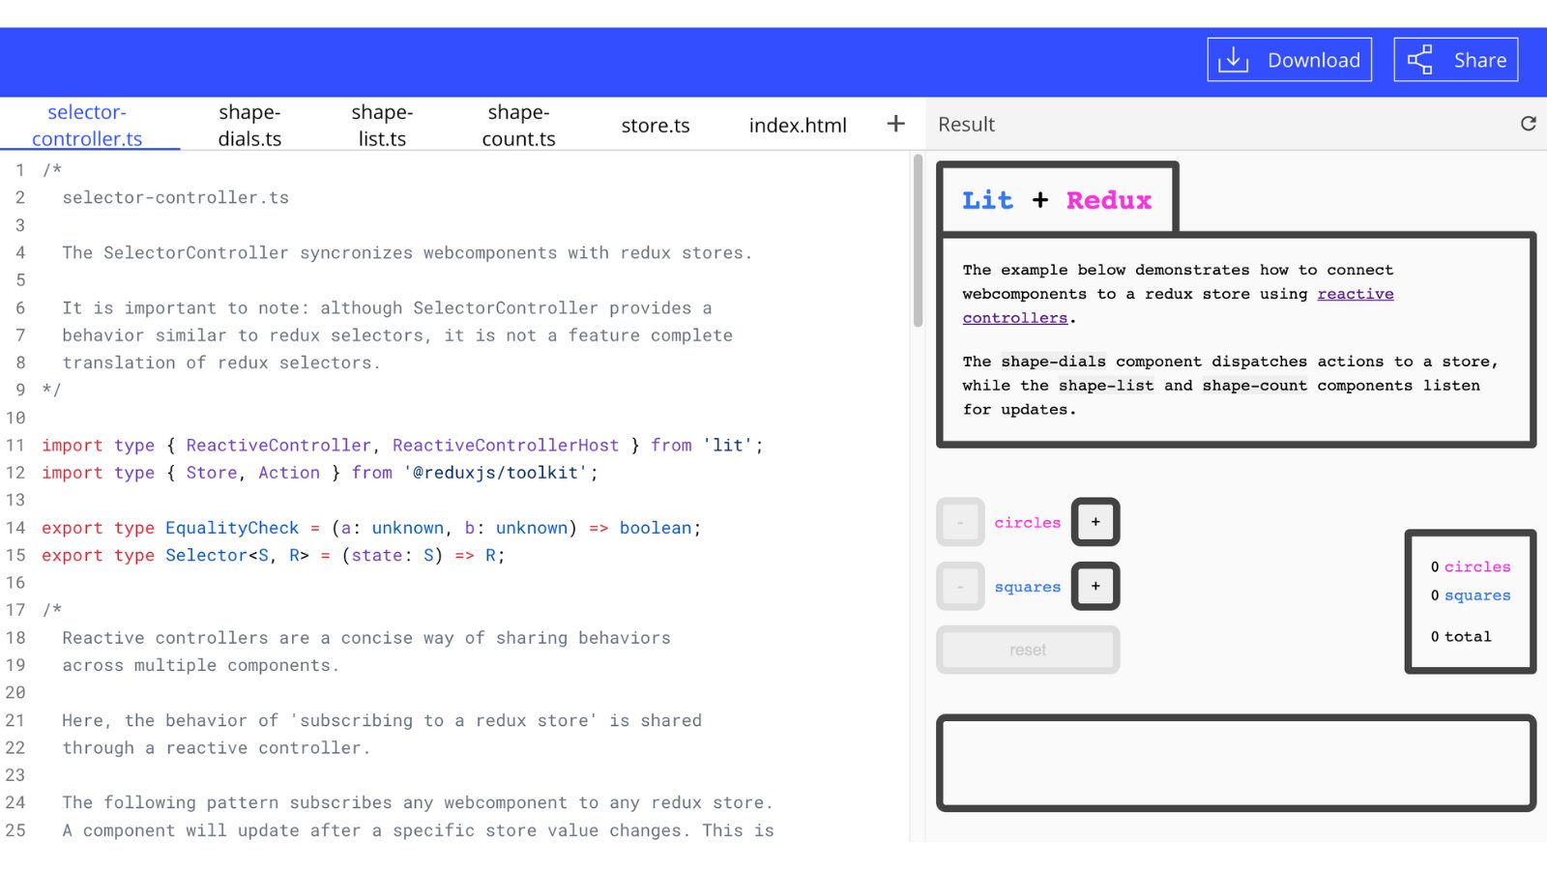Viewport: 1547px width, 870px height.
Task: Click the share network icon
Action: point(1419,60)
